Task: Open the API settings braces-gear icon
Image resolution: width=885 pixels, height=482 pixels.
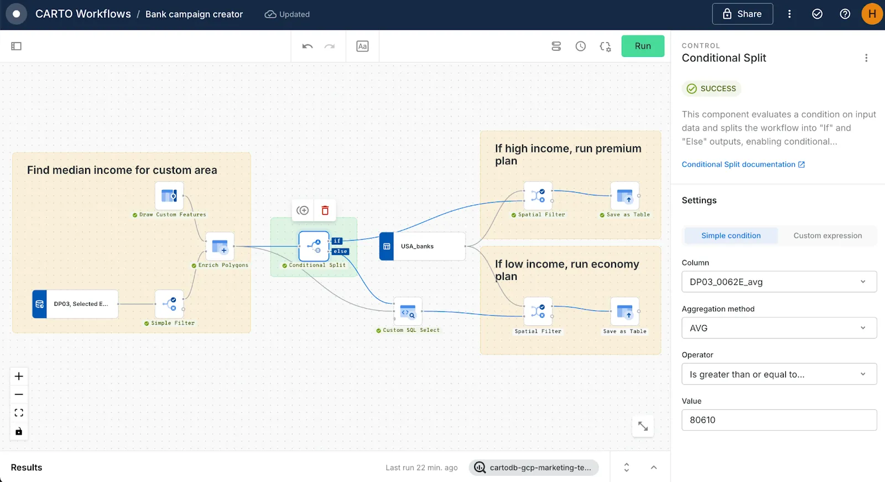Action: [605, 46]
